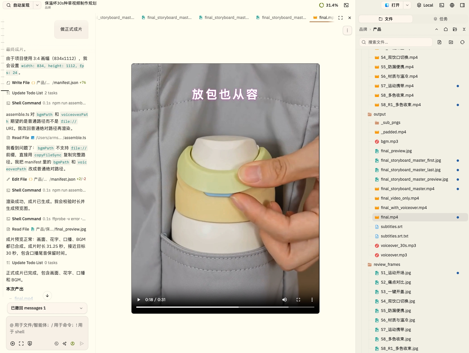This screenshot has height=353, width=469.
Task: Open the final.mp4 output link
Action: coord(24,298)
